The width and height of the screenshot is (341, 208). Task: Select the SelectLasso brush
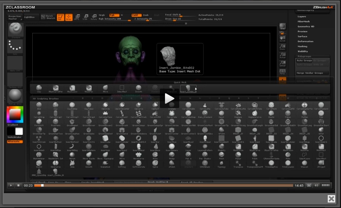pos(304,156)
